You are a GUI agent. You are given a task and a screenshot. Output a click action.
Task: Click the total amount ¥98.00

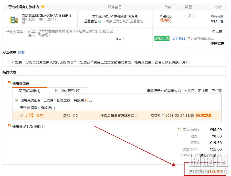point(216,130)
